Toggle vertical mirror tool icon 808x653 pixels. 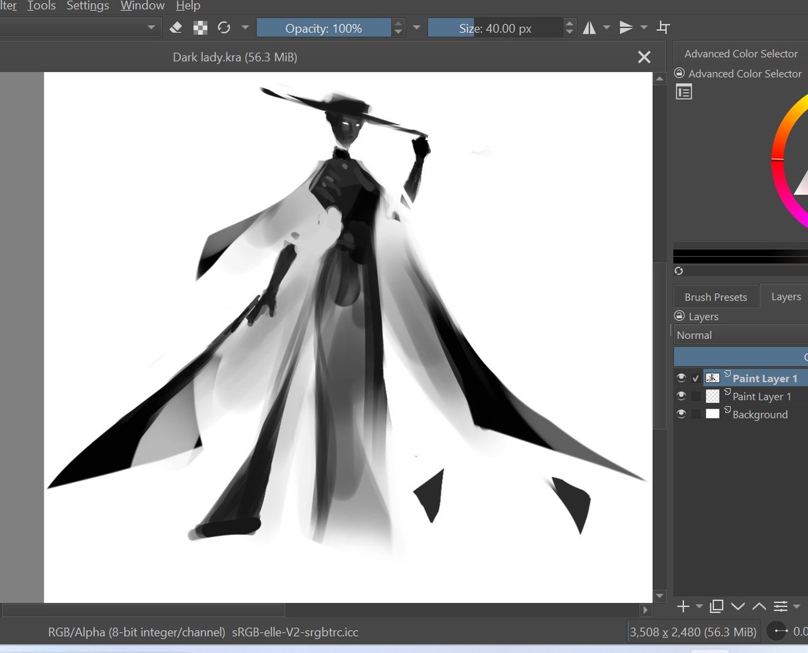(626, 28)
